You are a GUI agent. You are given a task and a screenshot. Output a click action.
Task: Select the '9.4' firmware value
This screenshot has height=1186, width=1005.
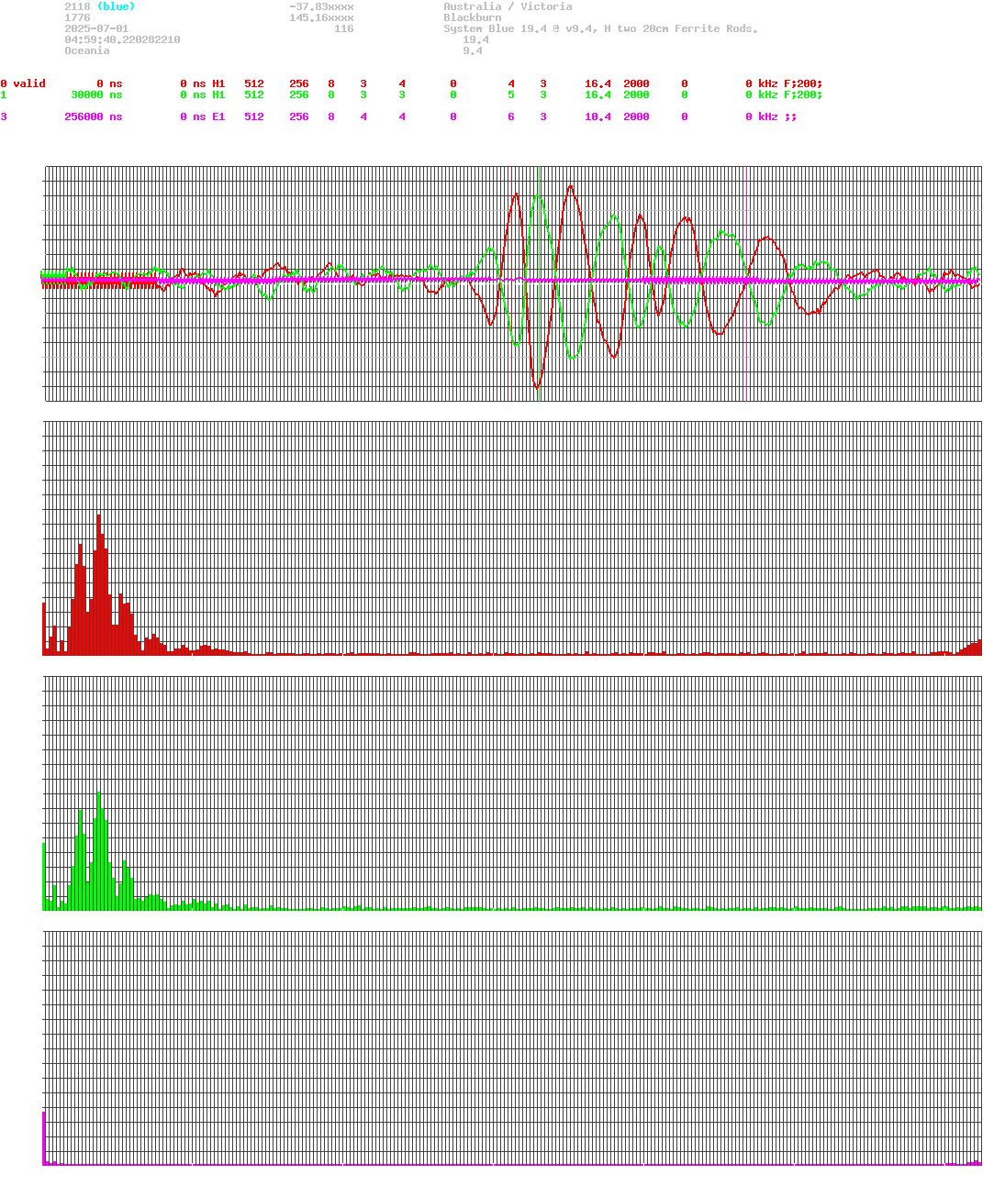click(473, 50)
